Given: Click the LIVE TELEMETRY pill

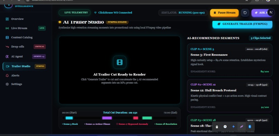Looking at the screenshot, I should (74, 13).
